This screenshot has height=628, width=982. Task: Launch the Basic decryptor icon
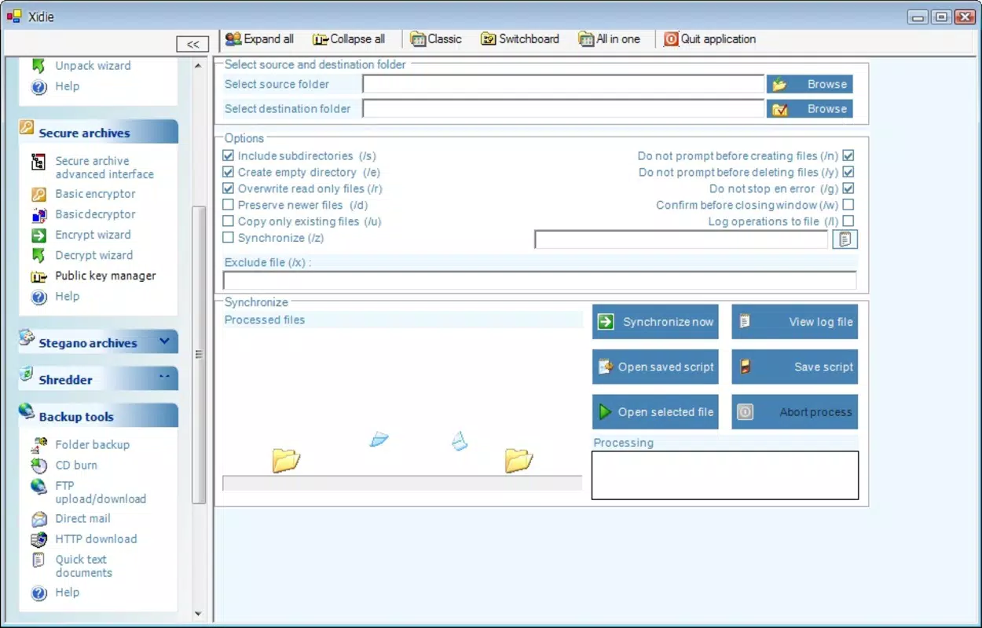38,214
